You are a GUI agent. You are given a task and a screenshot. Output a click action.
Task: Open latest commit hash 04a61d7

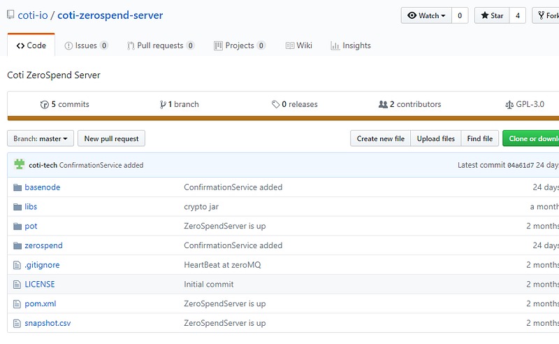[x=520, y=165]
